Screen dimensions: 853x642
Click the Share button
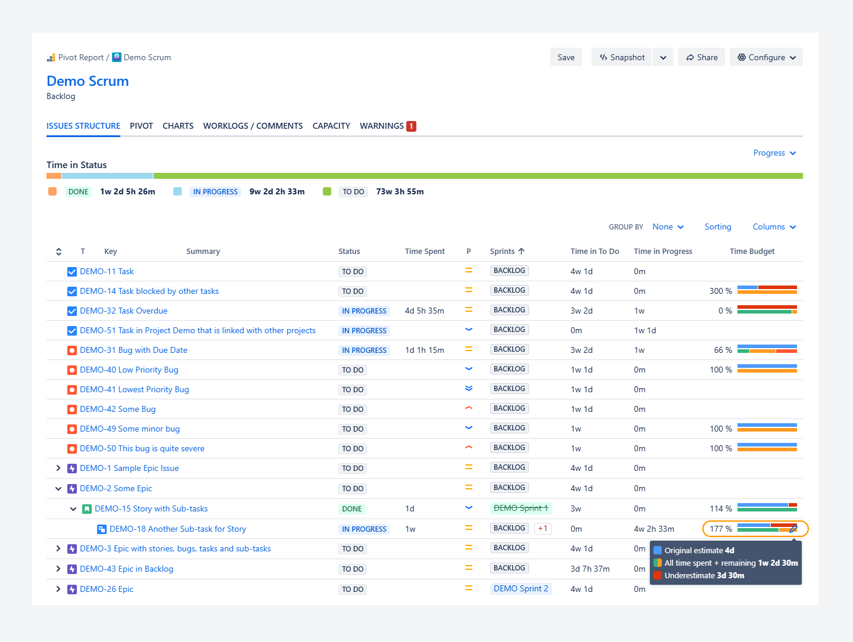701,57
